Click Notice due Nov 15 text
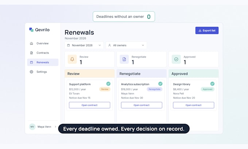248x149 pixels. (80, 98)
